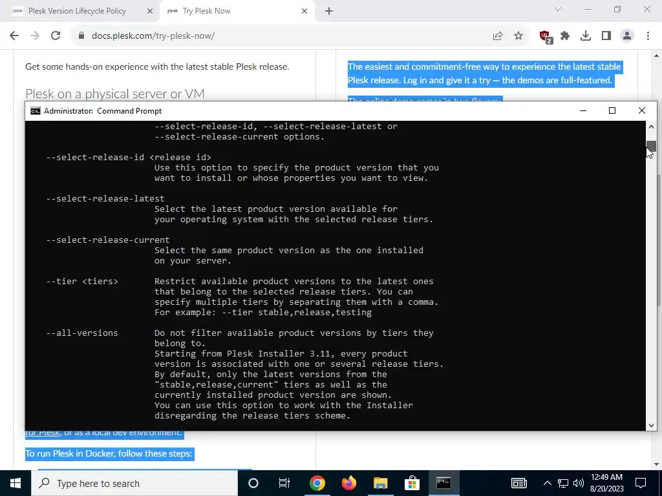Click 'Get some hands-on experience' paragraph
662x496 pixels.
[157, 67]
